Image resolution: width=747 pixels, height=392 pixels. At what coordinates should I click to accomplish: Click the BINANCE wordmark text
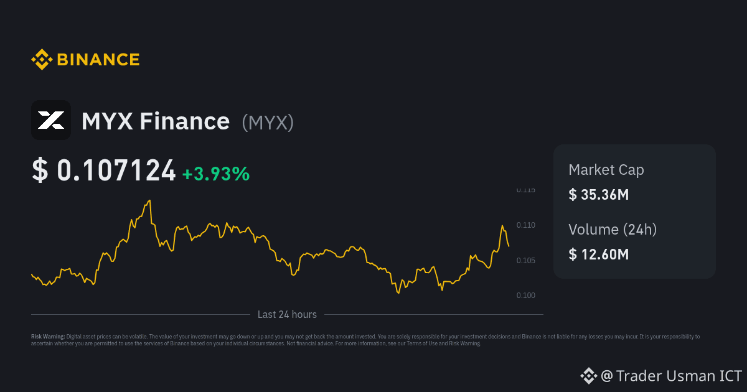pyautogui.click(x=98, y=60)
